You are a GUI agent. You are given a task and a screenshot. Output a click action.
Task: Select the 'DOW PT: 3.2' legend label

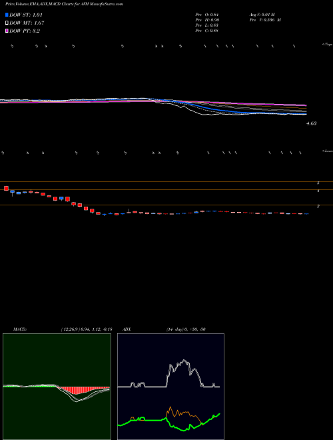coord(25,31)
